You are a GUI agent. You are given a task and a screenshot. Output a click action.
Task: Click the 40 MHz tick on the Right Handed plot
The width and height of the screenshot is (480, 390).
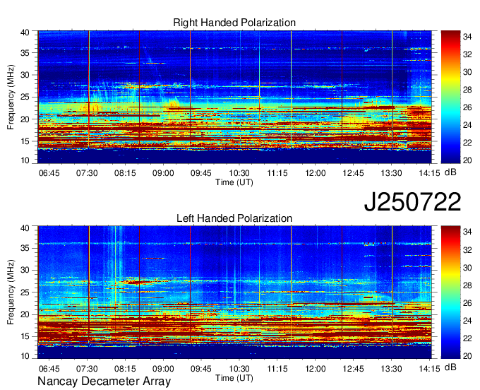point(25,32)
